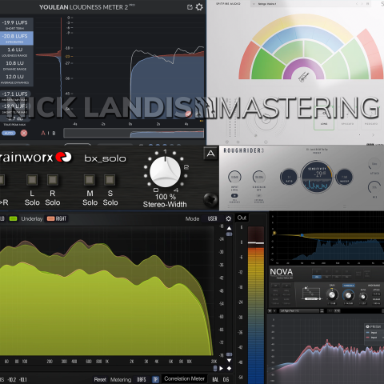Click the RoughRider Attack knob
This screenshot has width=384, height=384.
point(374,164)
